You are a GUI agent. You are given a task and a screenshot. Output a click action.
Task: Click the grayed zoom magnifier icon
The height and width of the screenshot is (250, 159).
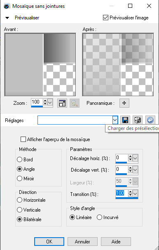(75, 103)
